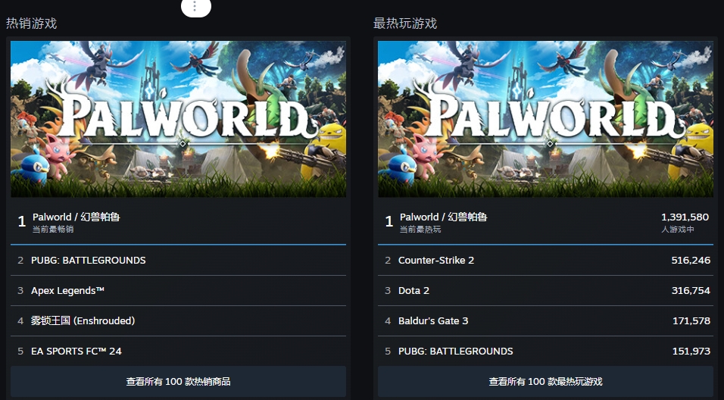Open Palworld banner in most played panel
Screen dimensions: 724x400
(x=545, y=119)
